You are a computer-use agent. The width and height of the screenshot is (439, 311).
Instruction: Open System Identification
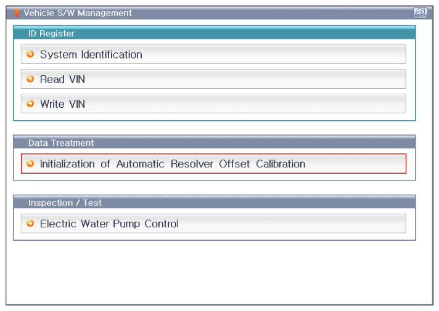point(91,55)
